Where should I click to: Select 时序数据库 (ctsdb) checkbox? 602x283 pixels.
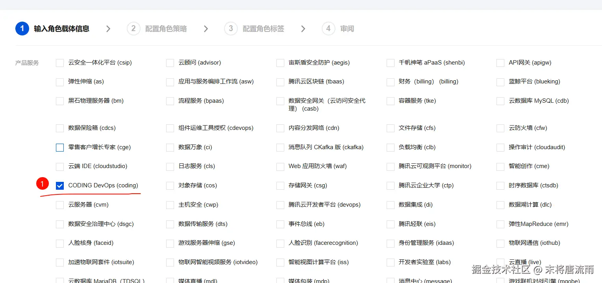(500, 186)
